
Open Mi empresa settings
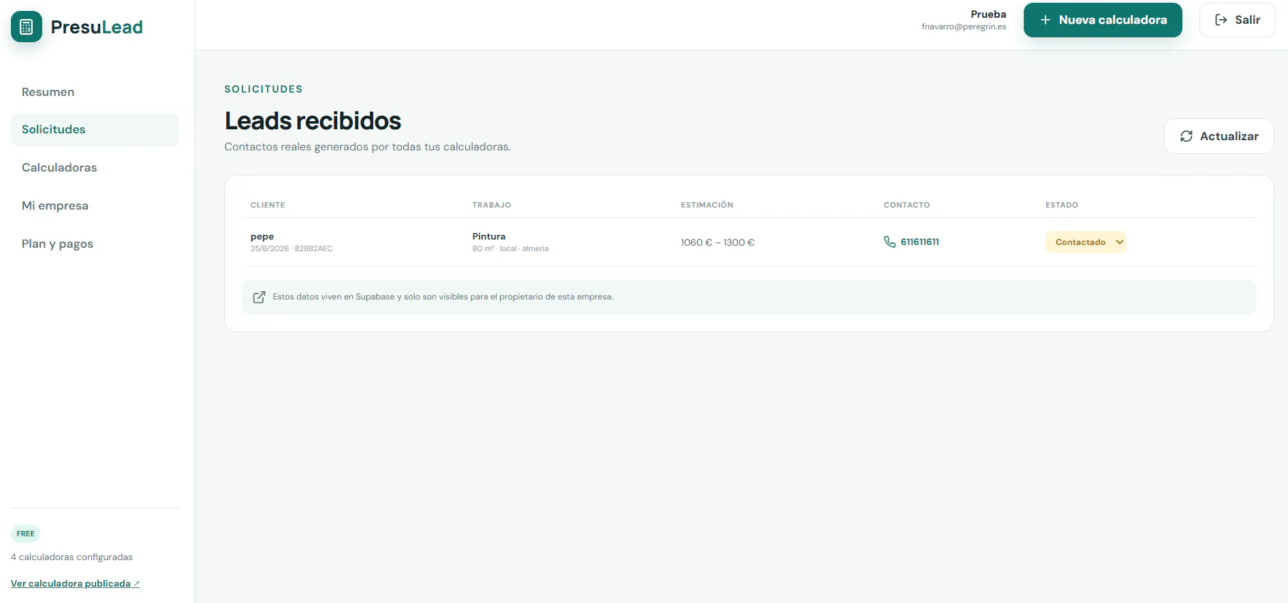[x=55, y=206]
